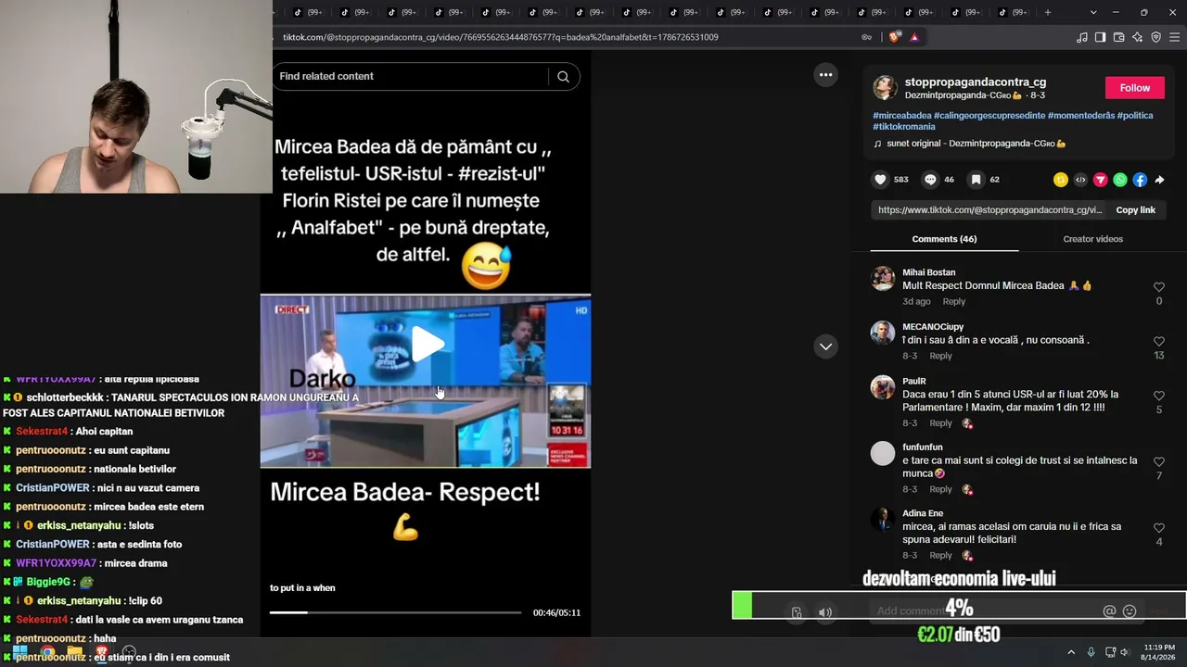Open the browser hamburger main menu
This screenshot has width=1187, height=667.
click(1175, 37)
